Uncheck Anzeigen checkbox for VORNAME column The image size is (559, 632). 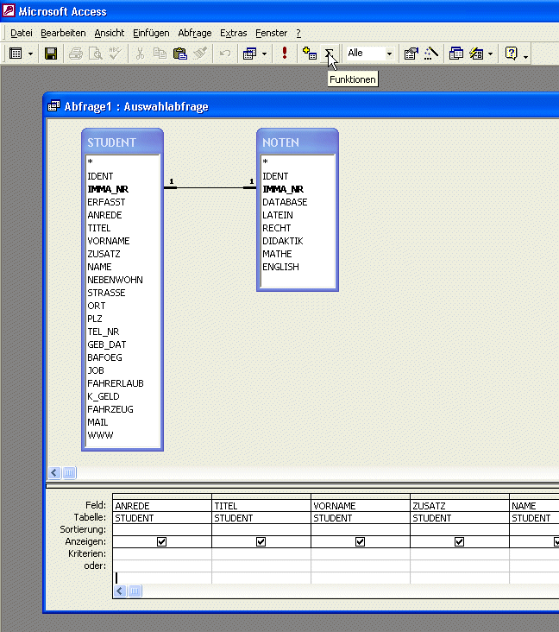click(x=360, y=541)
